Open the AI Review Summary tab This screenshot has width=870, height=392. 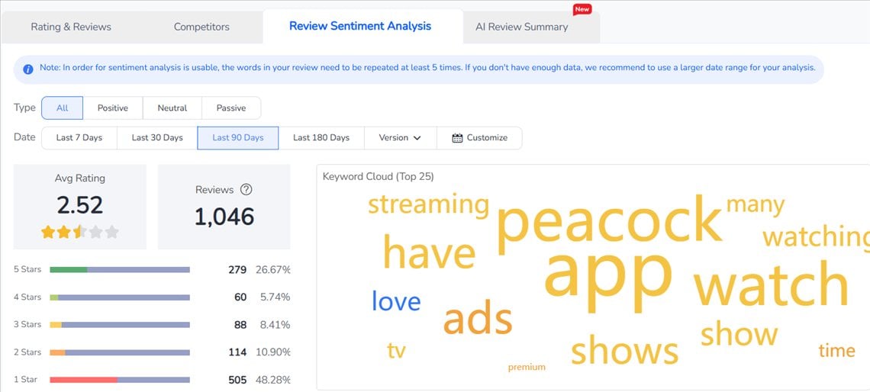coord(521,27)
